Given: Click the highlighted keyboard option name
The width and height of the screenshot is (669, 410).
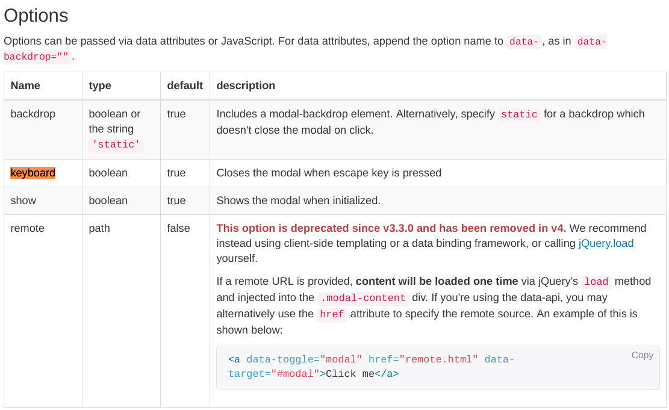Looking at the screenshot, I should pyautogui.click(x=32, y=173).
